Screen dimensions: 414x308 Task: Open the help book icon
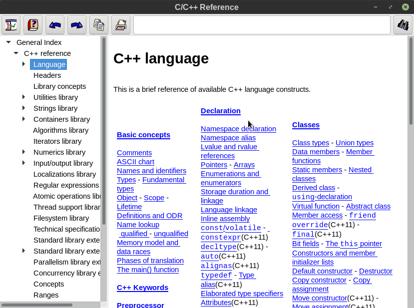click(x=33, y=25)
